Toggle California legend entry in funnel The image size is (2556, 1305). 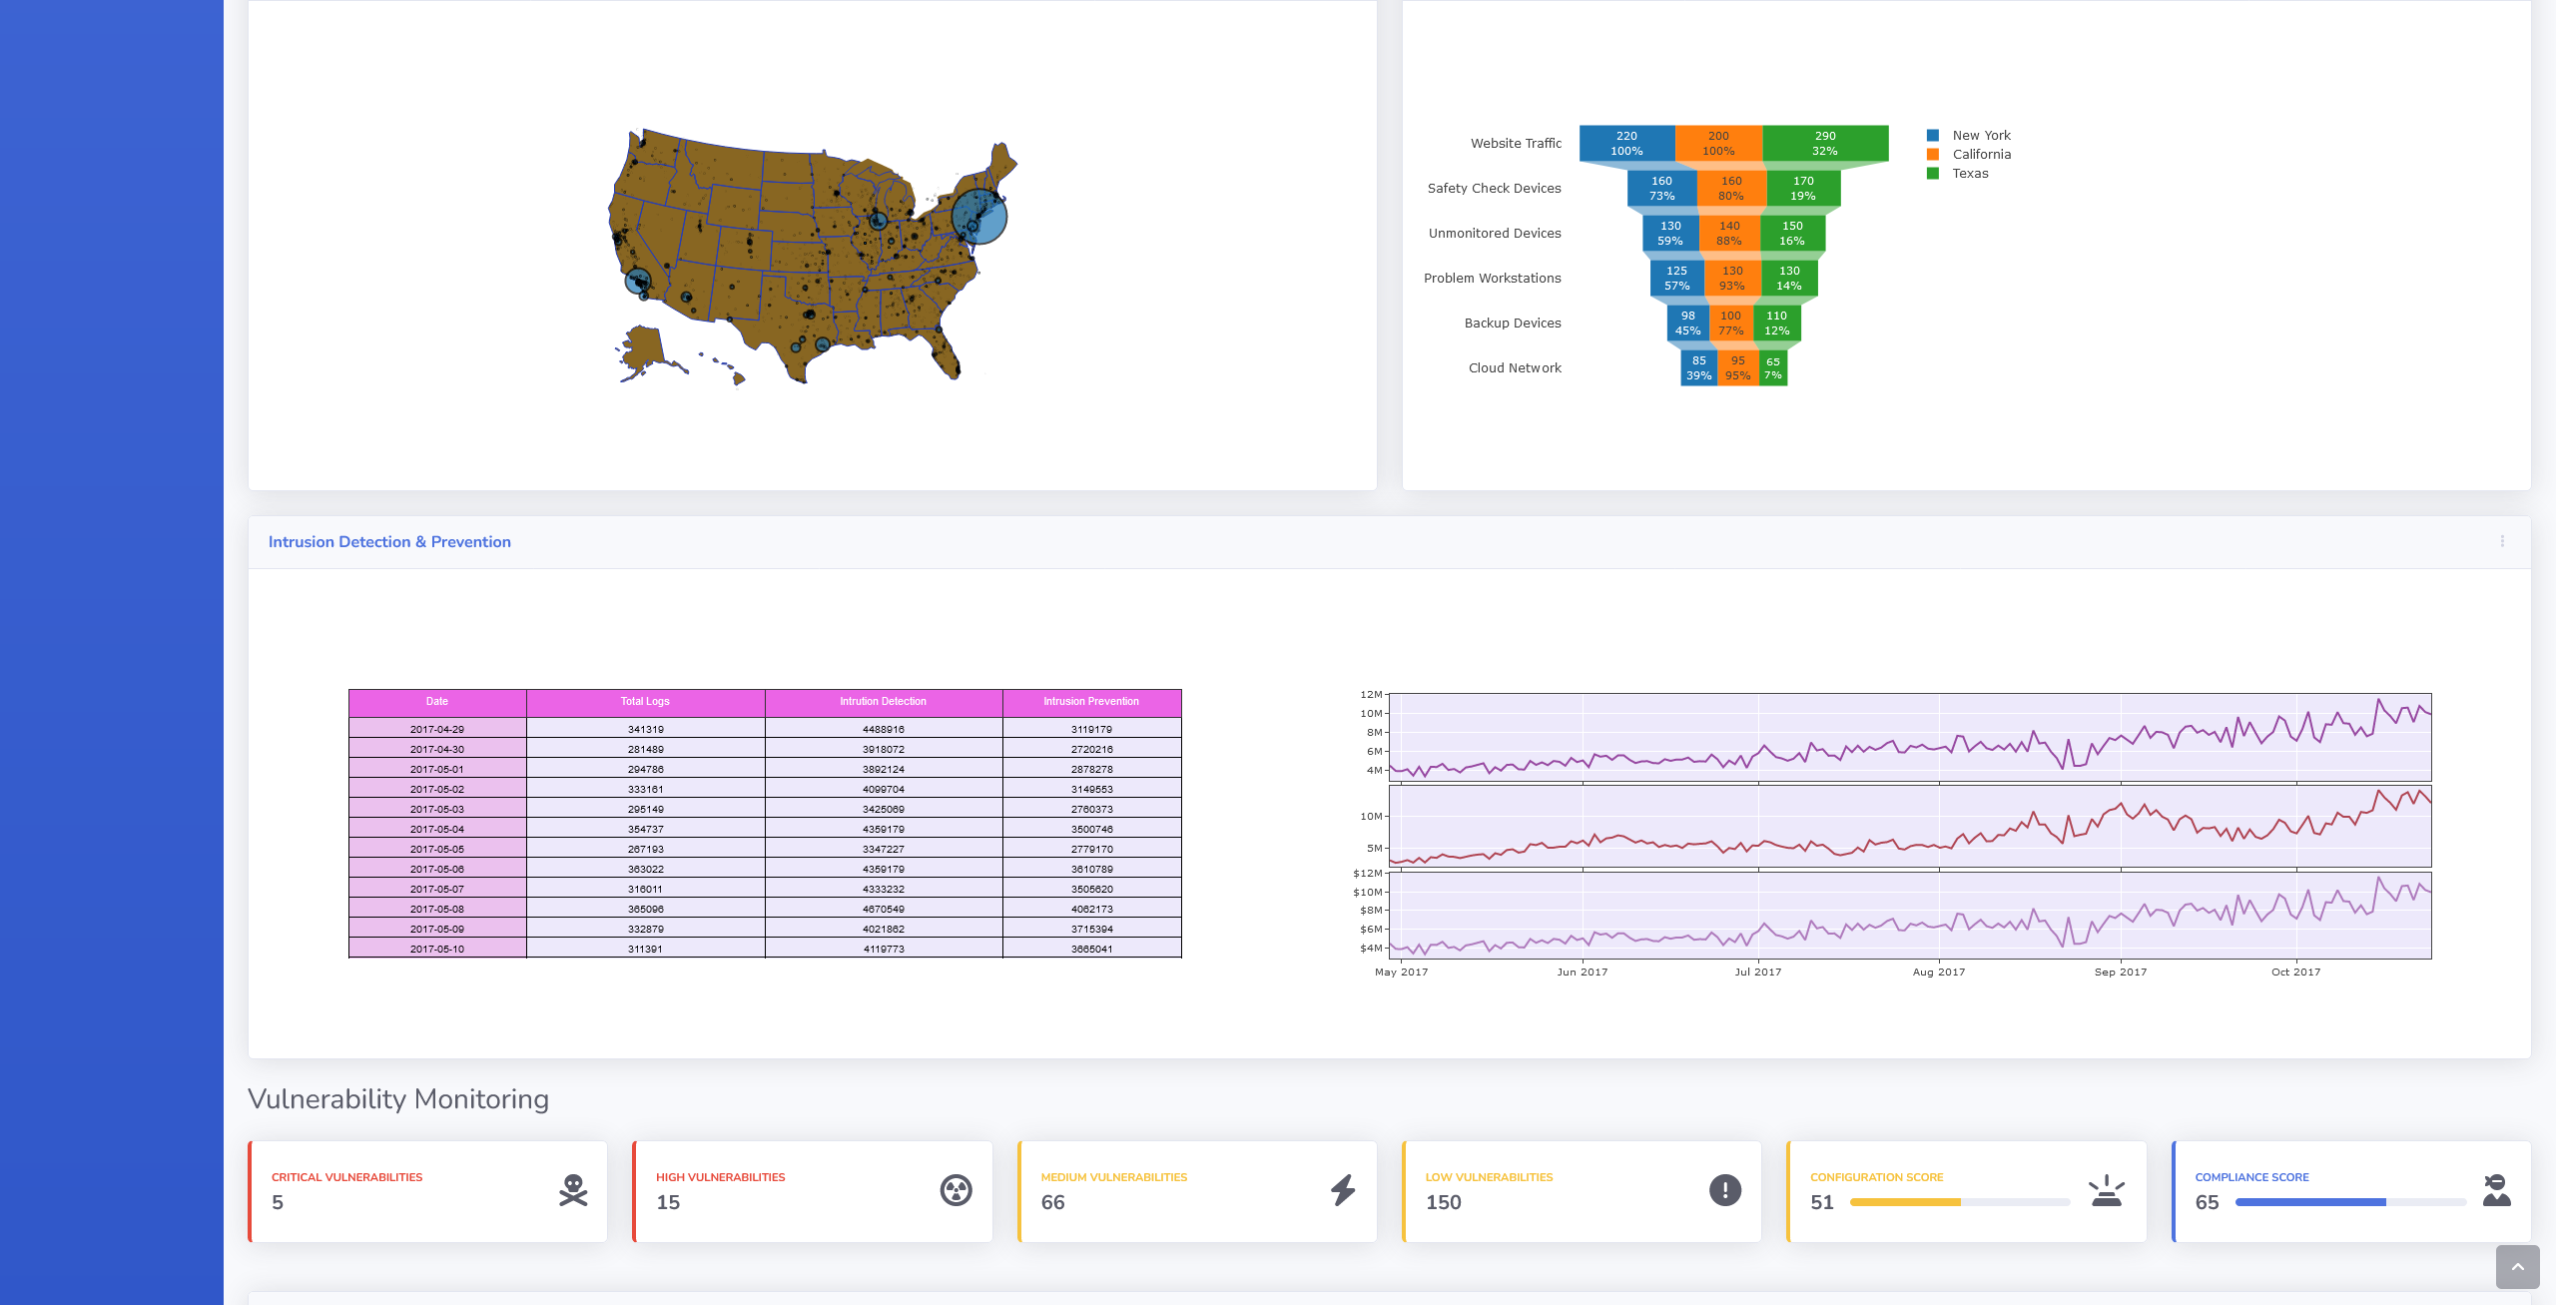tap(1981, 155)
